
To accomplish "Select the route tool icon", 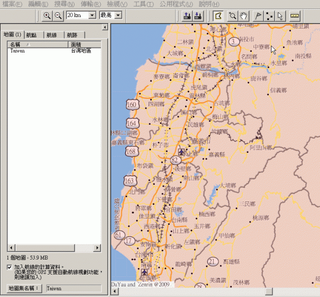I will 269,16.
